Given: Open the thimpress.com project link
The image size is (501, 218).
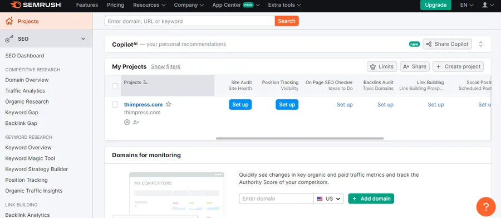Looking at the screenshot, I should [x=143, y=104].
